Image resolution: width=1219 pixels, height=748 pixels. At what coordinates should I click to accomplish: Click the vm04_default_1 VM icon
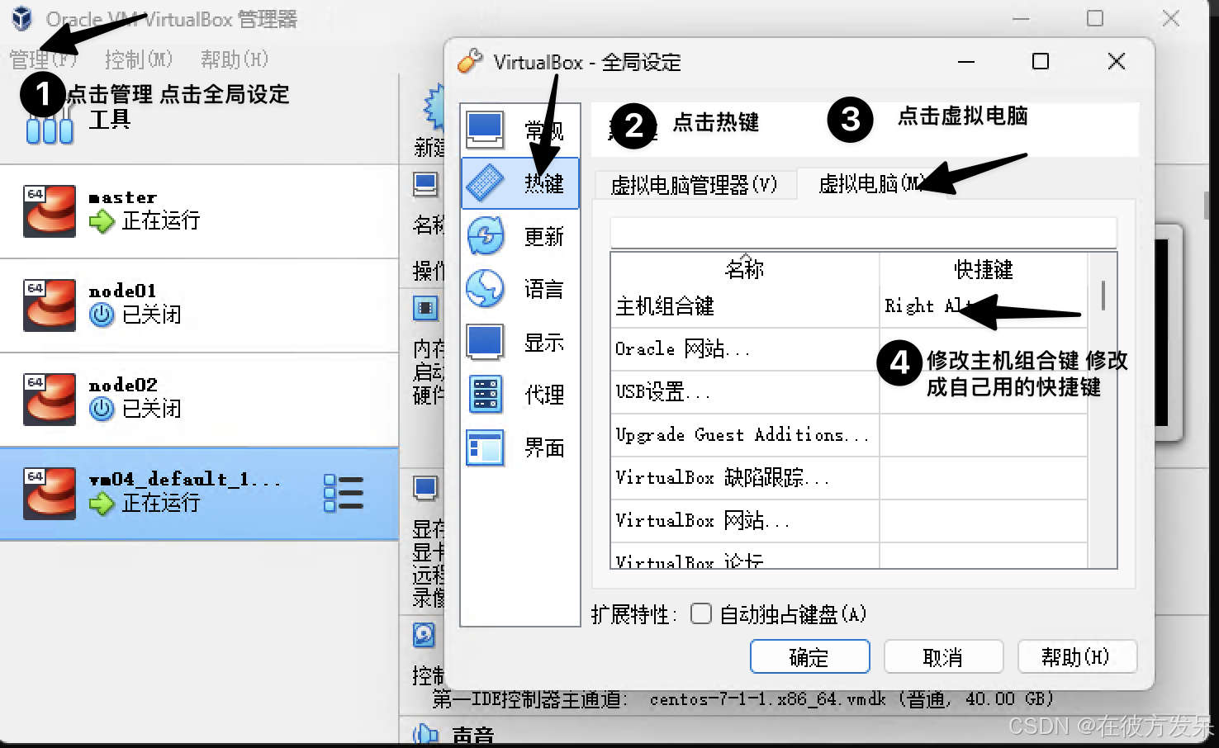click(x=50, y=493)
